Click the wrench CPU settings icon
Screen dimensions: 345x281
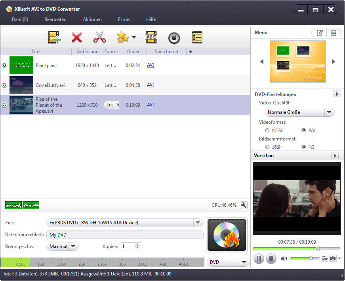point(243,205)
